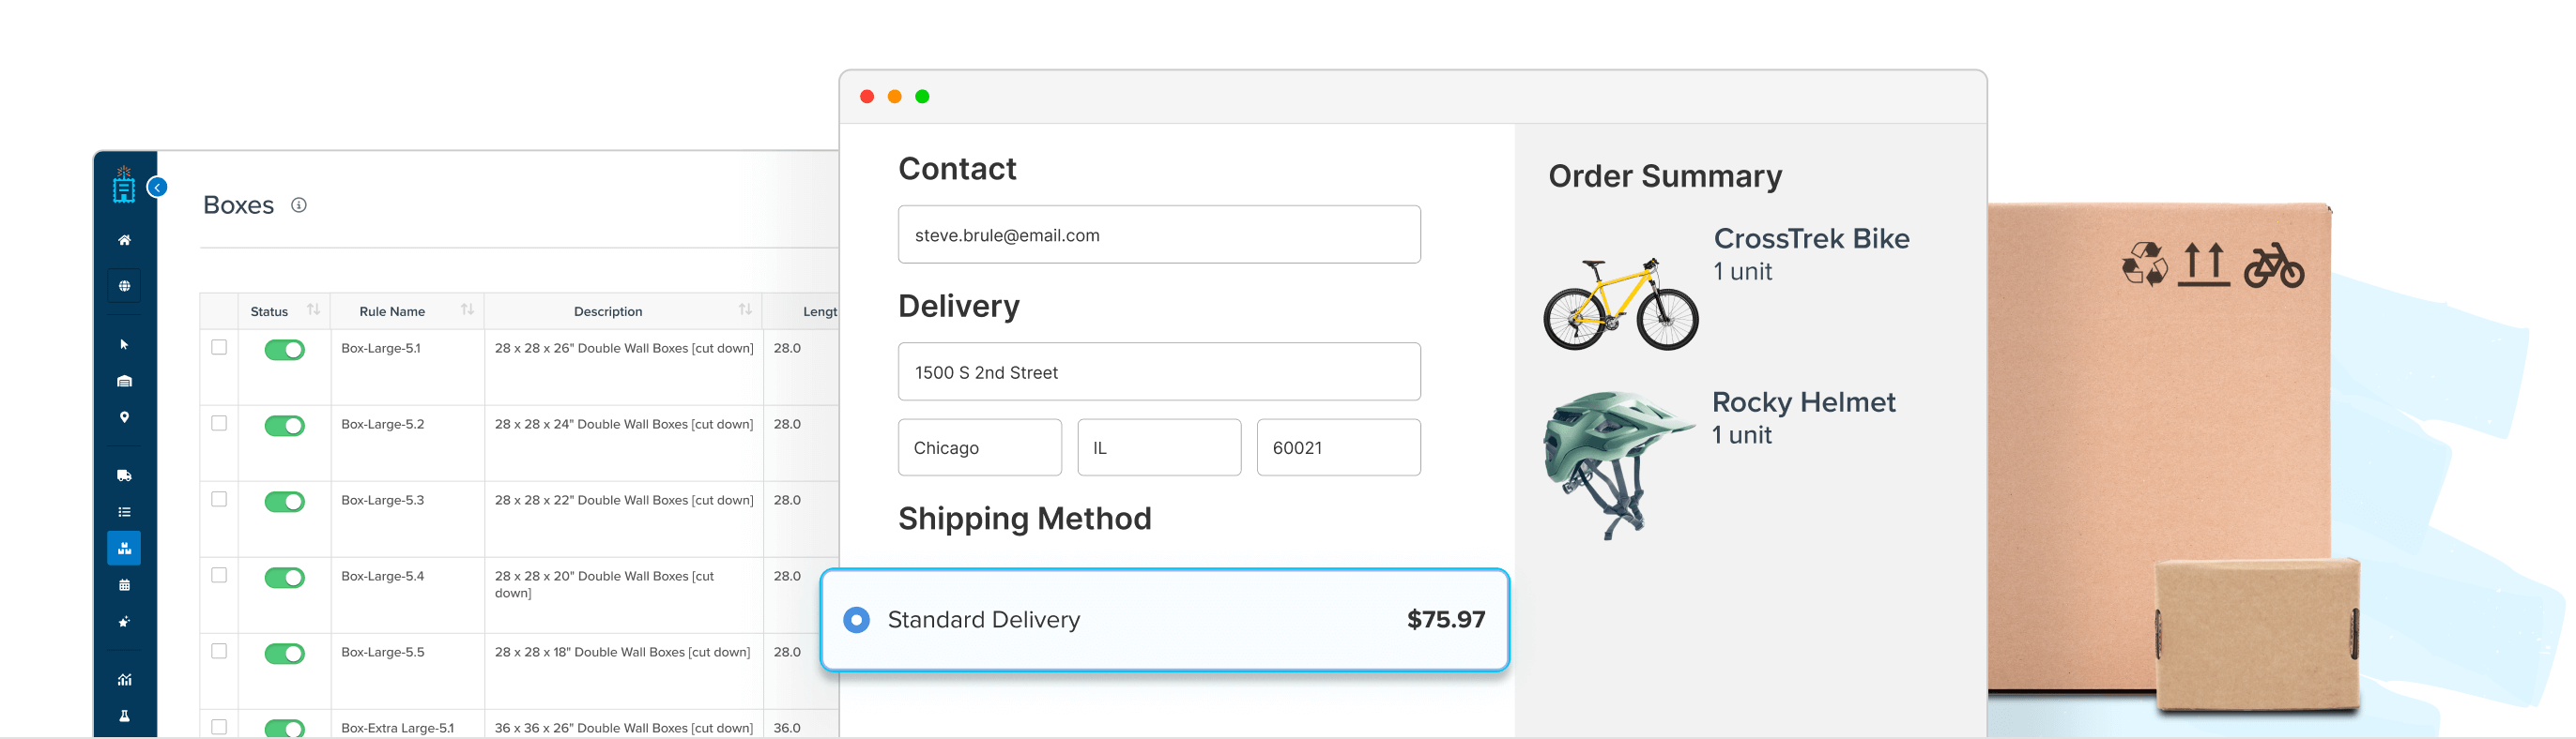Disable the Box-Large-5.1 status toggle
The width and height of the screenshot is (2576, 739).
pyautogui.click(x=285, y=350)
